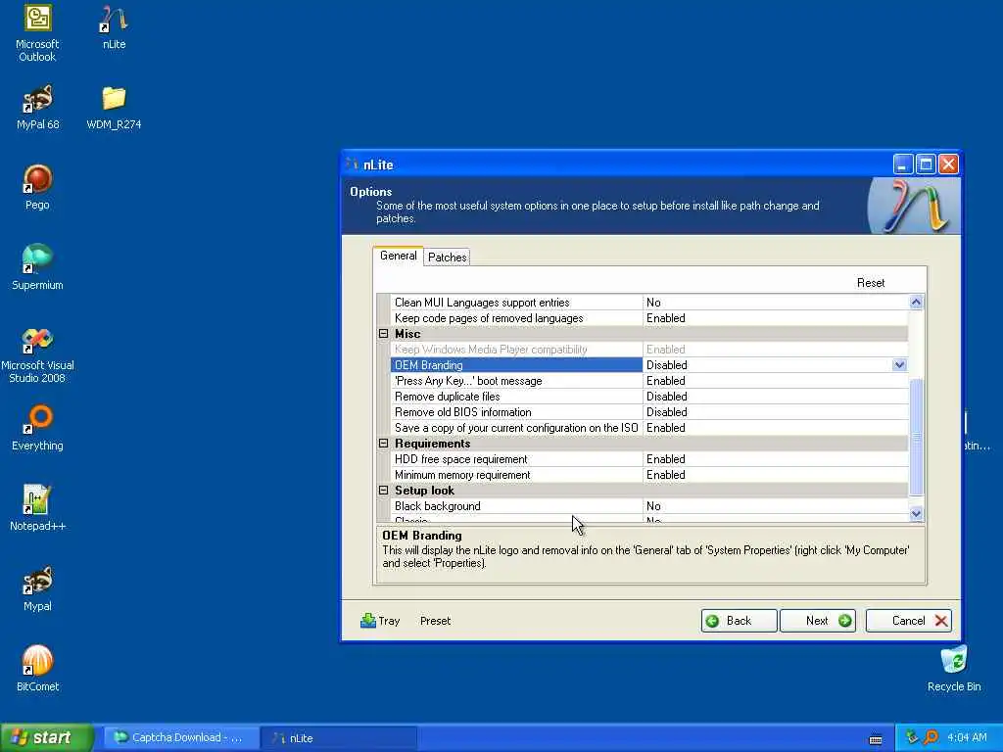Select 'Clean MUI Languages support entries' row
The image size is (1003, 752).
tap(648, 303)
